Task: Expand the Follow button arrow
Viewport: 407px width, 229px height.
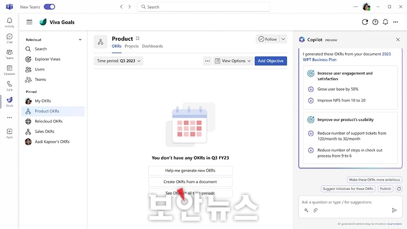Action: [283, 39]
